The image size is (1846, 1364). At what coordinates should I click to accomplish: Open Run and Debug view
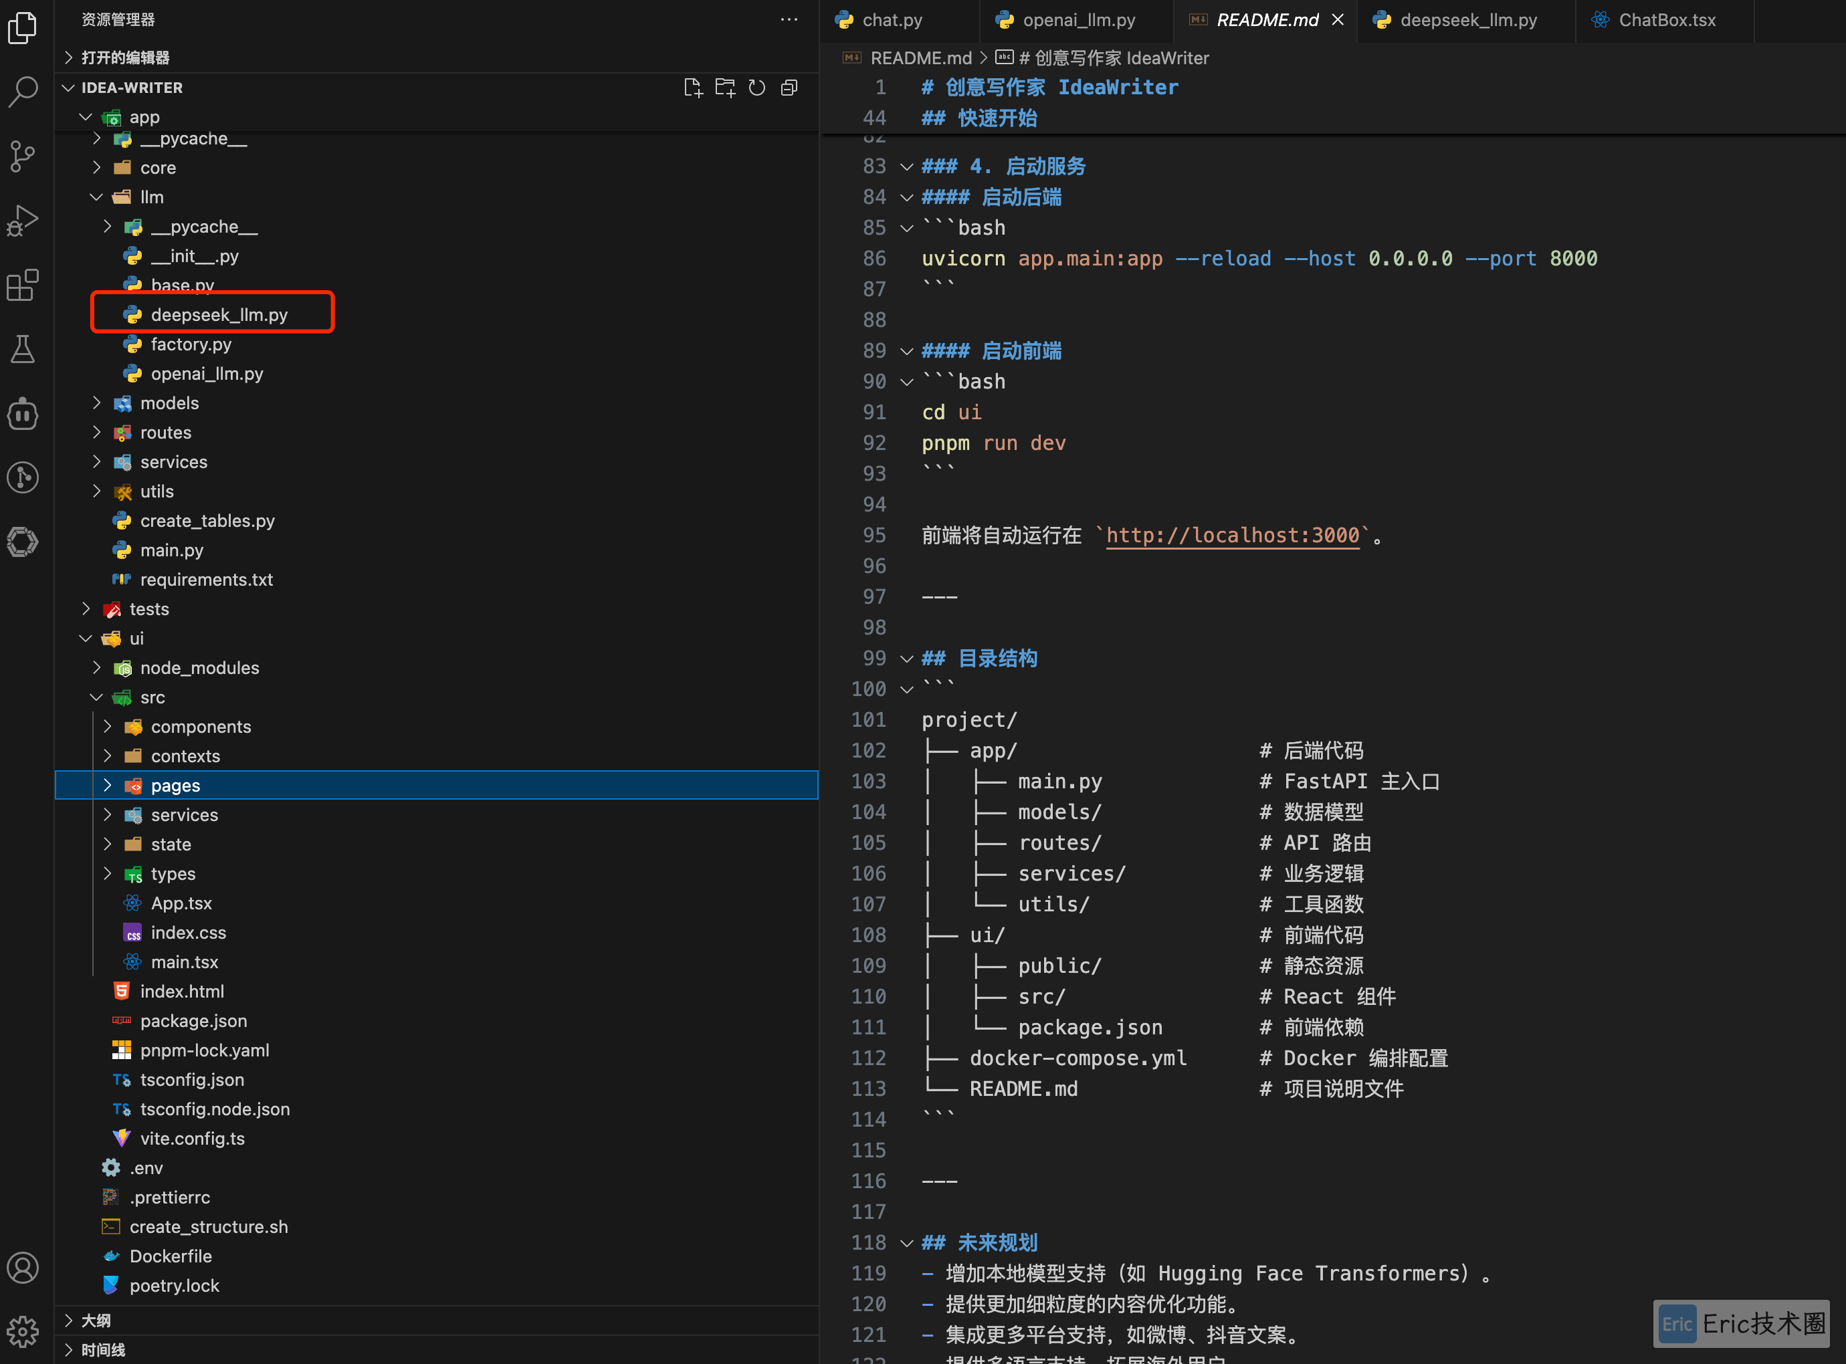tap(22, 219)
